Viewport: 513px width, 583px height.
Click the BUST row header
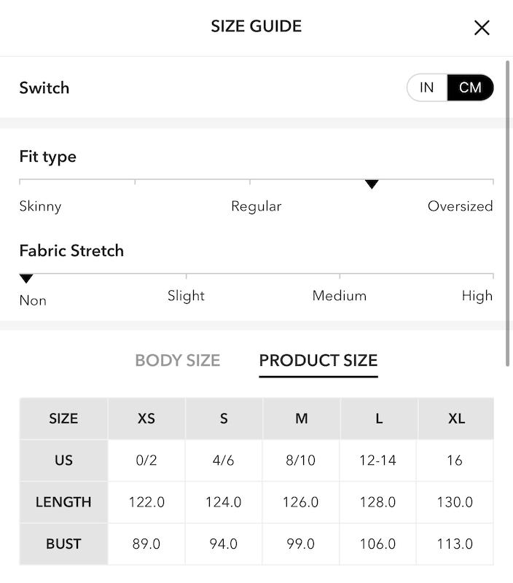tap(63, 544)
